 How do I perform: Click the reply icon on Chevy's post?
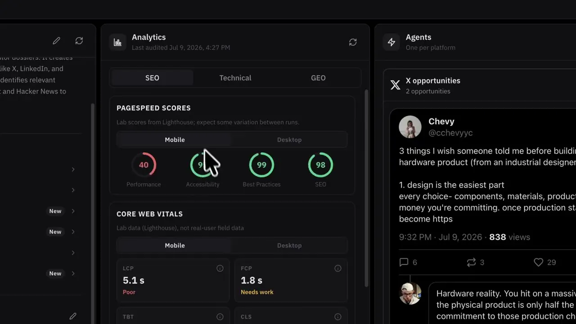404,262
